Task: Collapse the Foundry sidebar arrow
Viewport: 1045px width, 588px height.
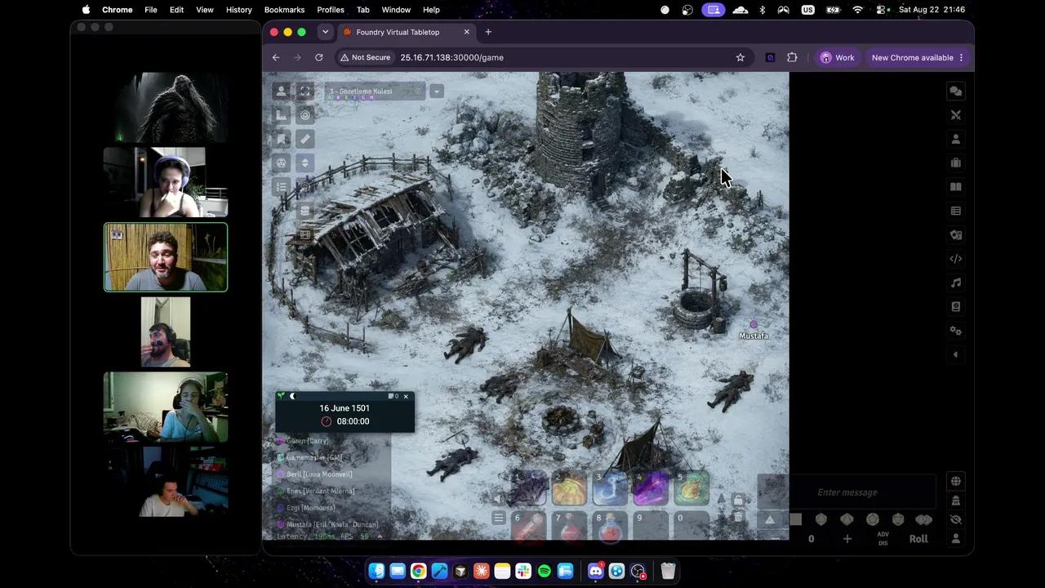Action: tap(955, 354)
